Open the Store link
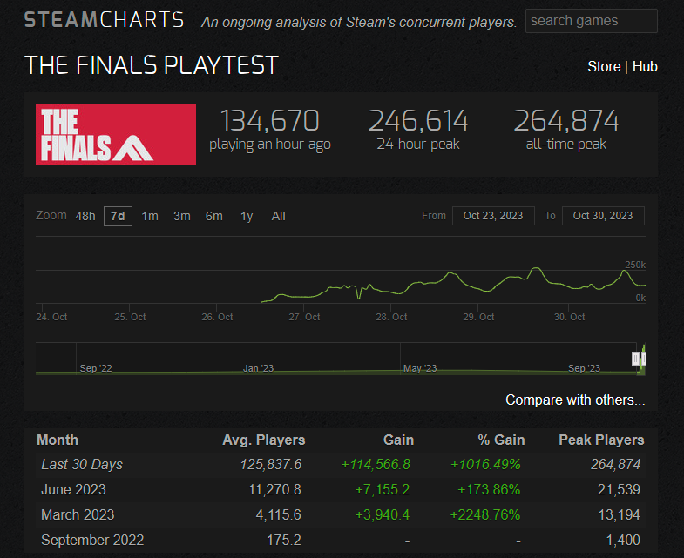The image size is (684, 558). [604, 67]
